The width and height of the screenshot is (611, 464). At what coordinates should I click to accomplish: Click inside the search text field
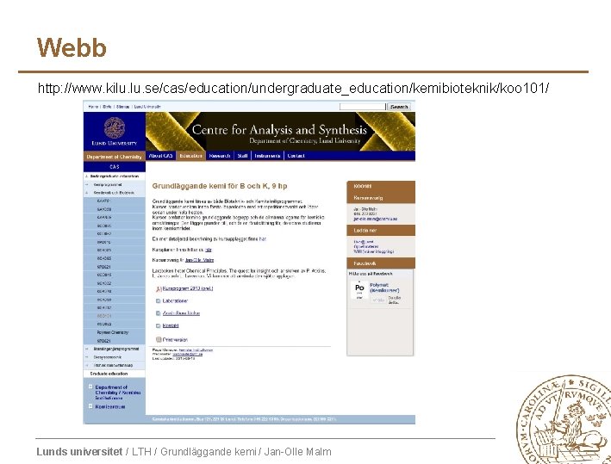[x=363, y=107]
